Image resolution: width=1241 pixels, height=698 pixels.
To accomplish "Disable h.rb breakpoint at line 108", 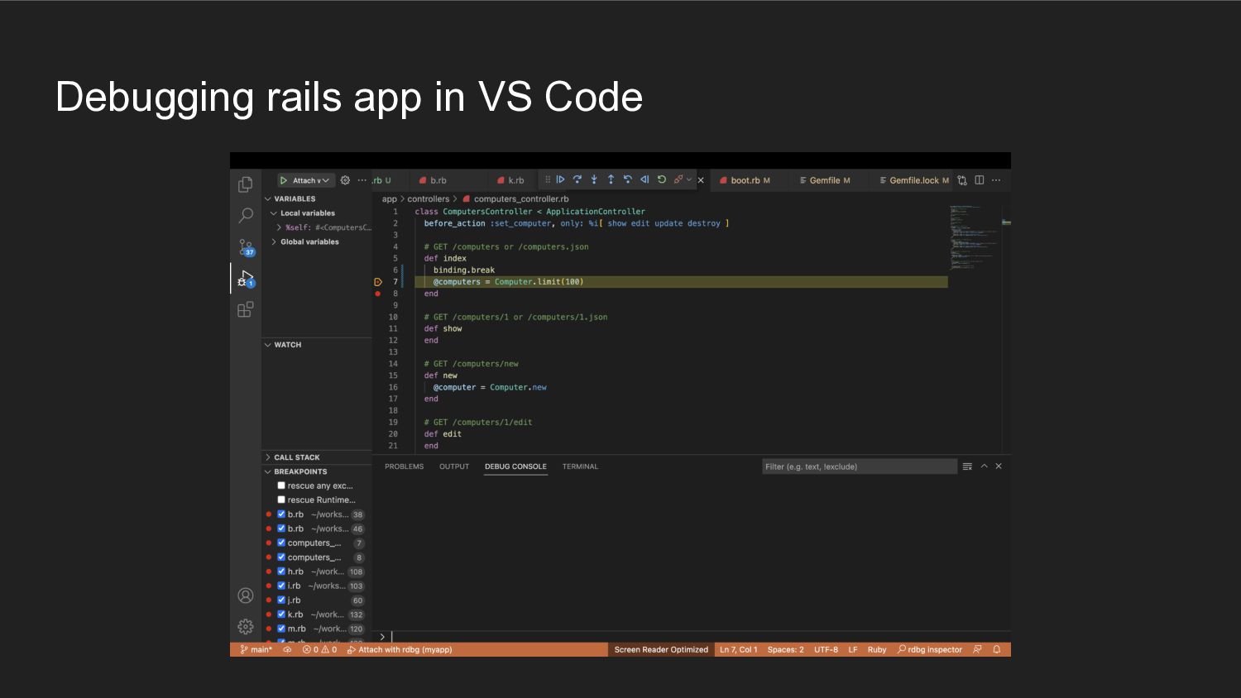I will [x=281, y=571].
